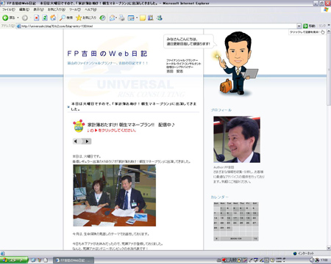Click the Internet Explorer quick launch icon
The image size is (331, 264).
point(34,260)
